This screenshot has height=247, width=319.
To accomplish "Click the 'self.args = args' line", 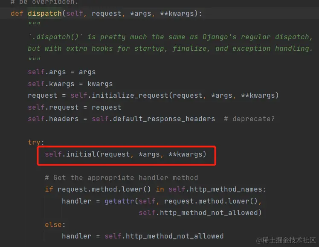I will coord(62,72).
